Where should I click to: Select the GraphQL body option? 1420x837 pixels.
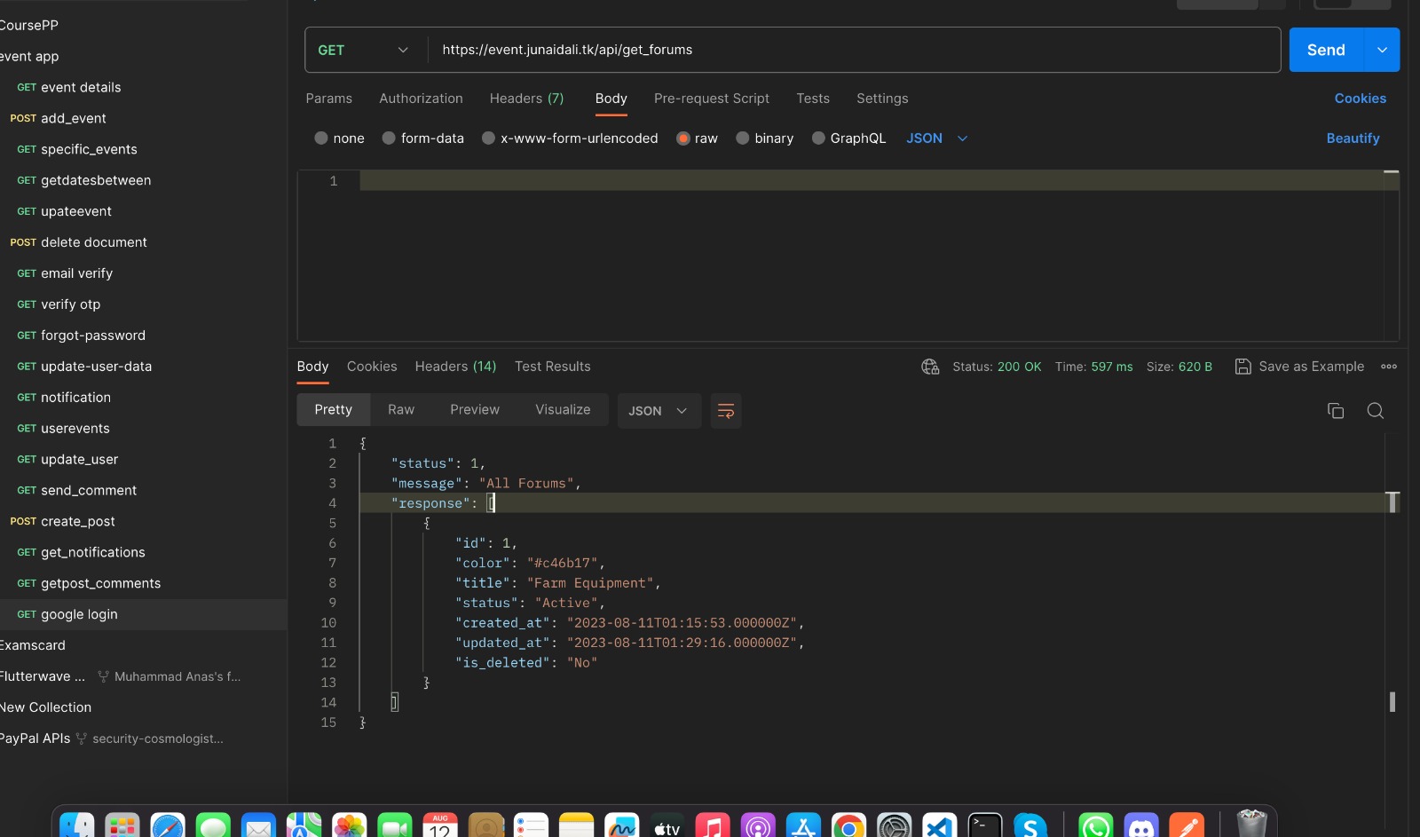click(x=818, y=138)
